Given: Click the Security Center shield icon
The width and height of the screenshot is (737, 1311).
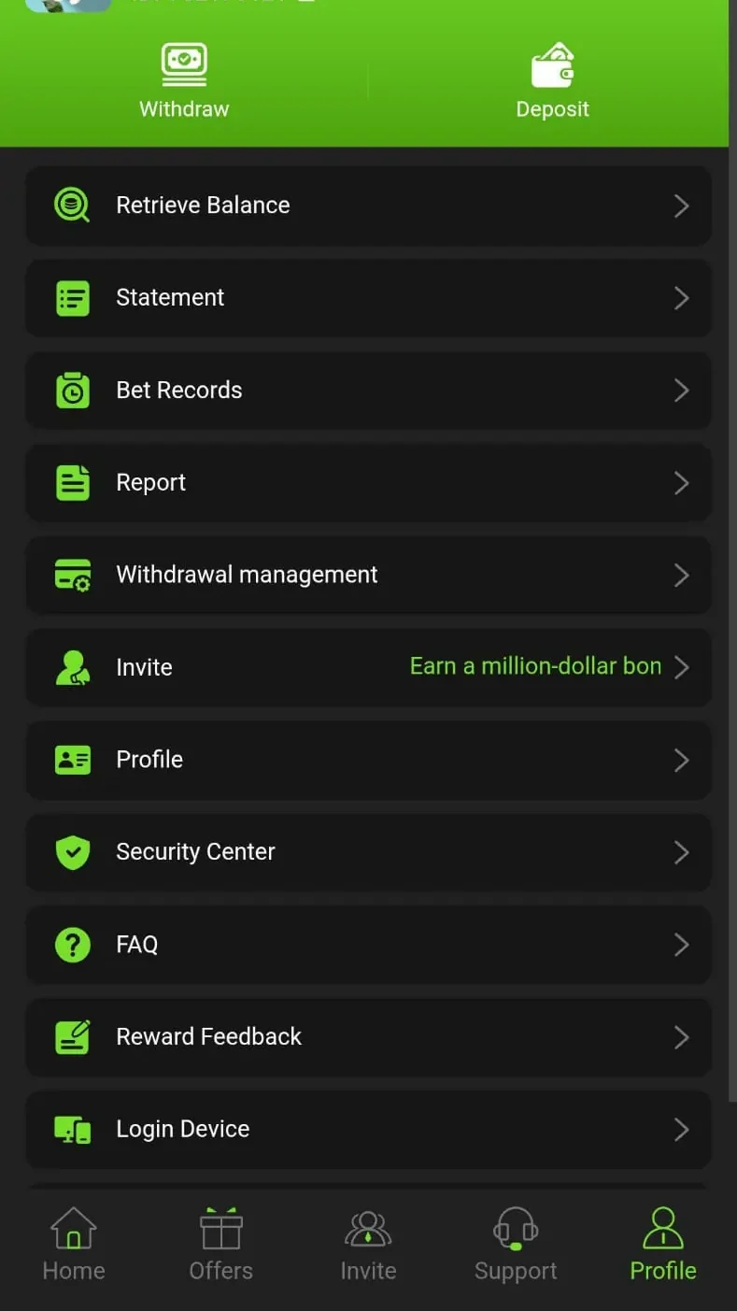Looking at the screenshot, I should pos(72,851).
